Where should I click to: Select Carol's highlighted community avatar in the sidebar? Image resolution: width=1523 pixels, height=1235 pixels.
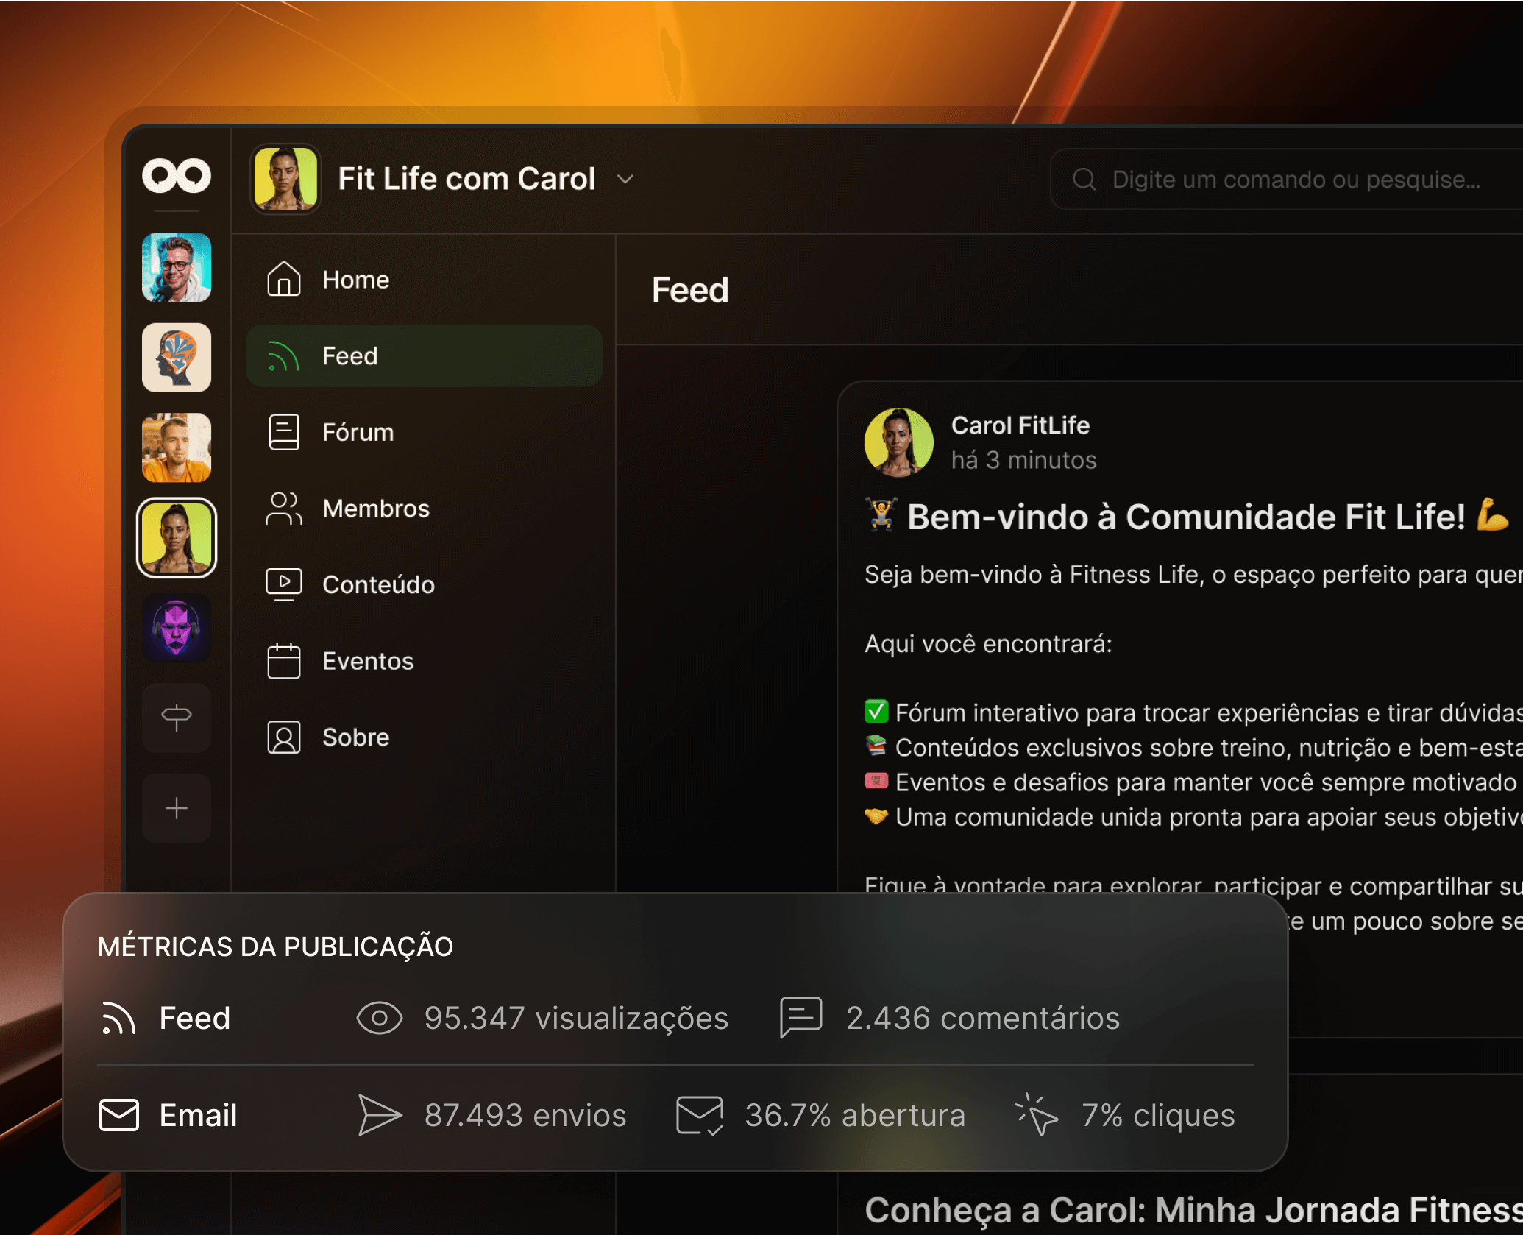tap(177, 538)
